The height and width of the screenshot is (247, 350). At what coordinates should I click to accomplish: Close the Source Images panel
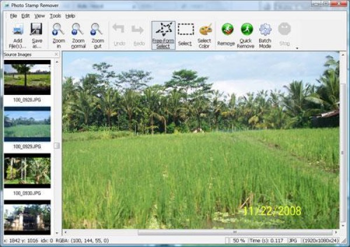pos(57,54)
